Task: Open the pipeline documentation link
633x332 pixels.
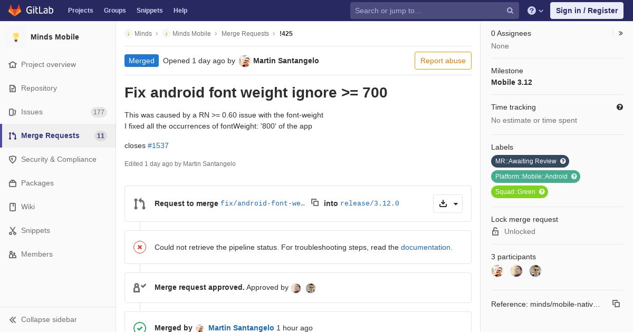Action: [x=426, y=247]
